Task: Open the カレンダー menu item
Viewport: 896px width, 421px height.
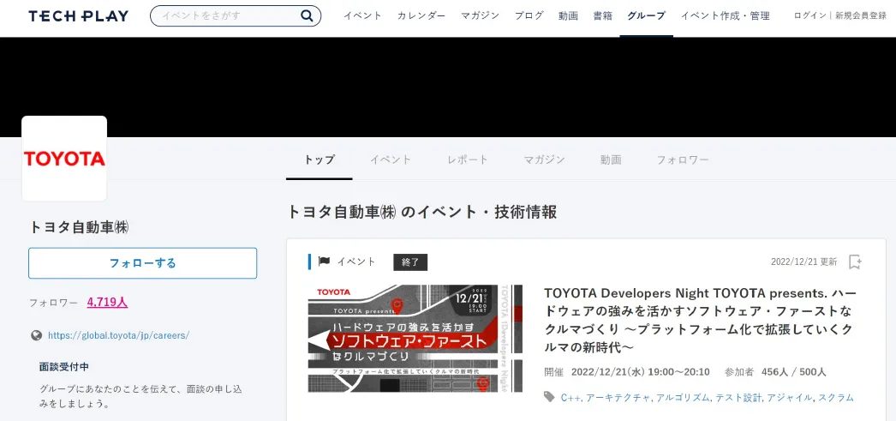Action: 421,16
